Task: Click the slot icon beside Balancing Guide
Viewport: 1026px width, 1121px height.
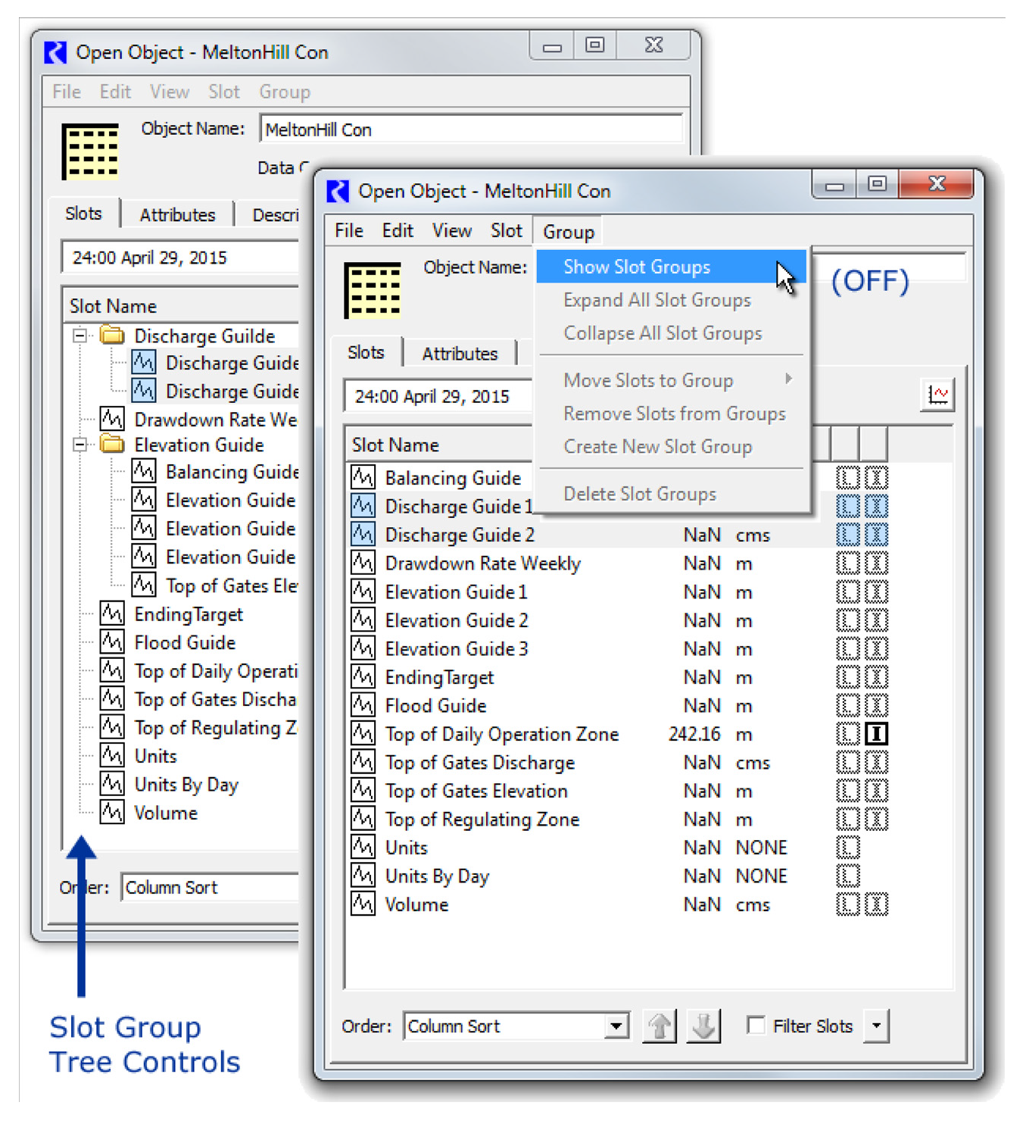Action: 363,477
